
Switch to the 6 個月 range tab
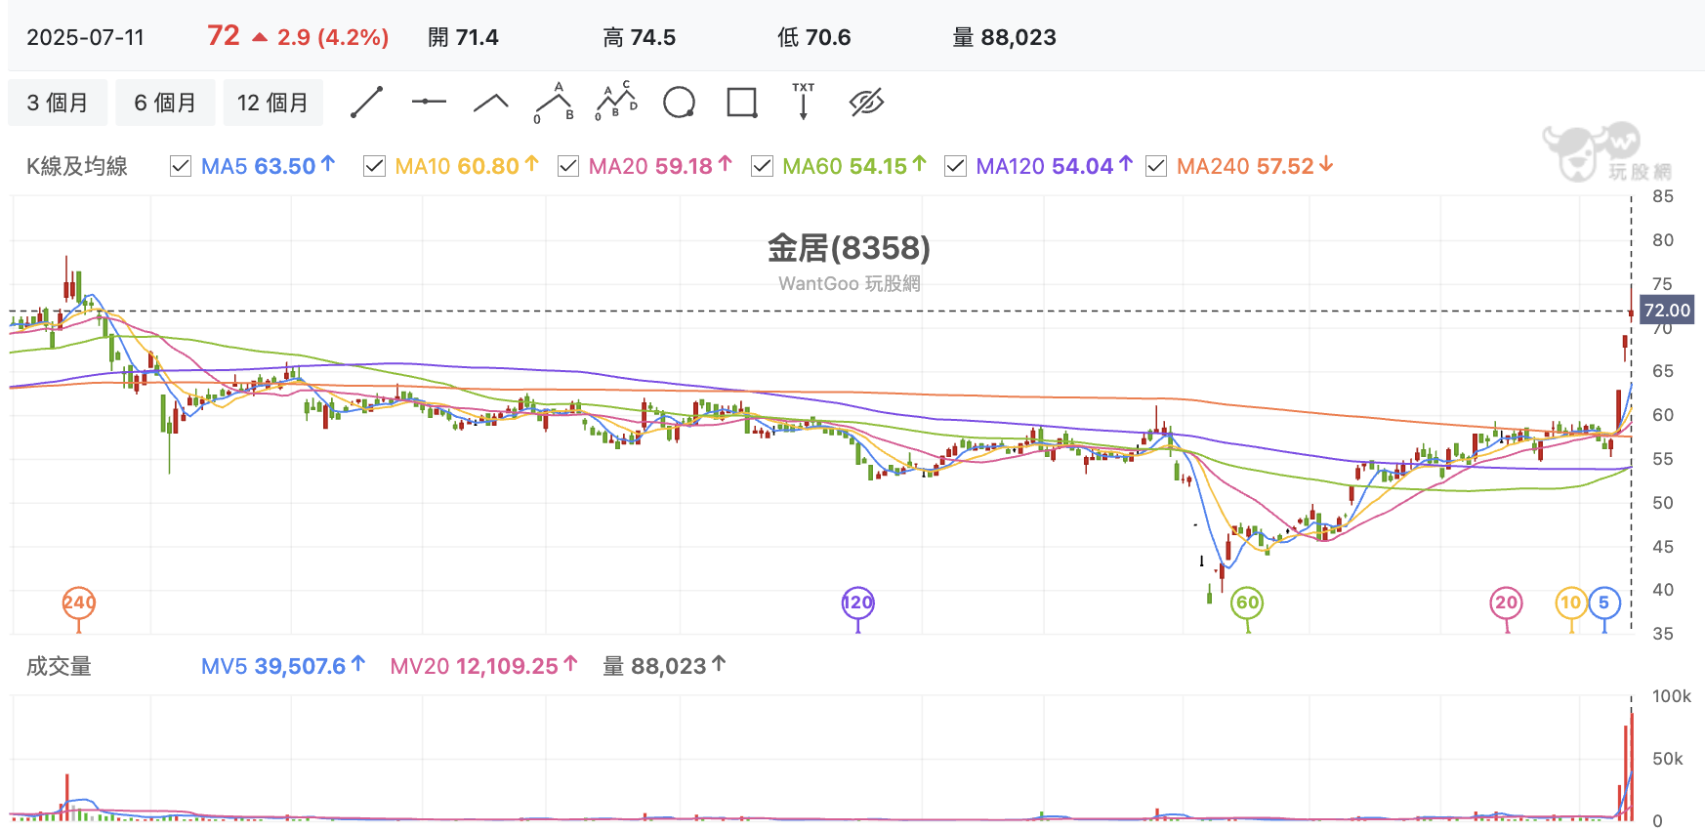(165, 103)
